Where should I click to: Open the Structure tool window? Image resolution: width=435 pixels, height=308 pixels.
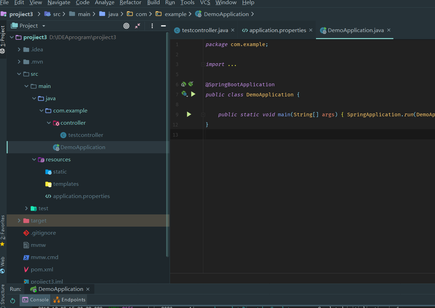tap(3, 295)
